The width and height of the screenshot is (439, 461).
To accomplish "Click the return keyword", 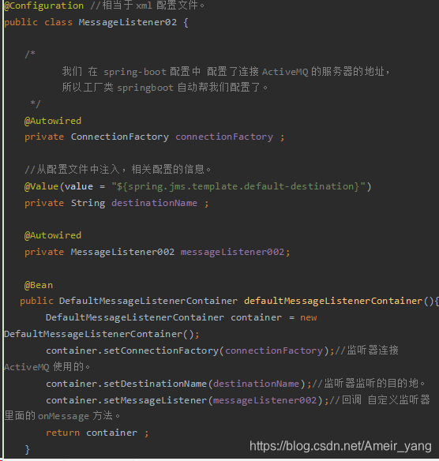I will (x=62, y=433).
